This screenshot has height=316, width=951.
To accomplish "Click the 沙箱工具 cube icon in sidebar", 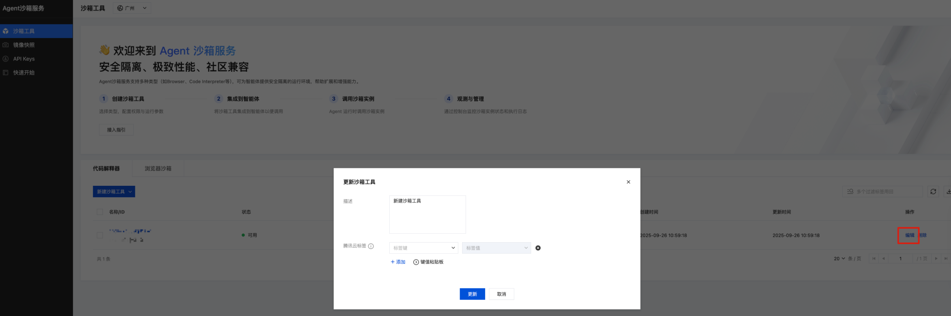I will tap(6, 31).
